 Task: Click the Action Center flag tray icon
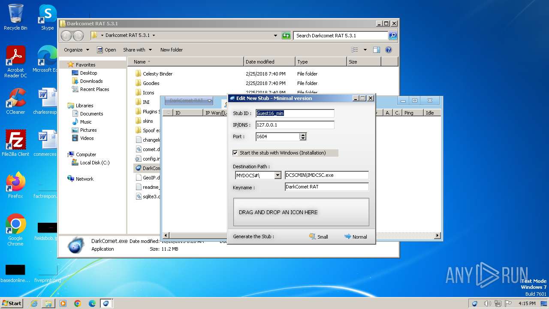[508, 303]
